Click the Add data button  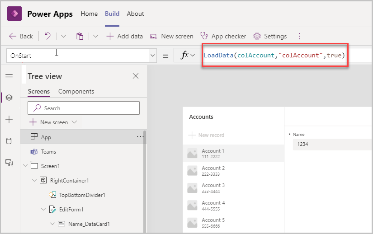(x=125, y=36)
